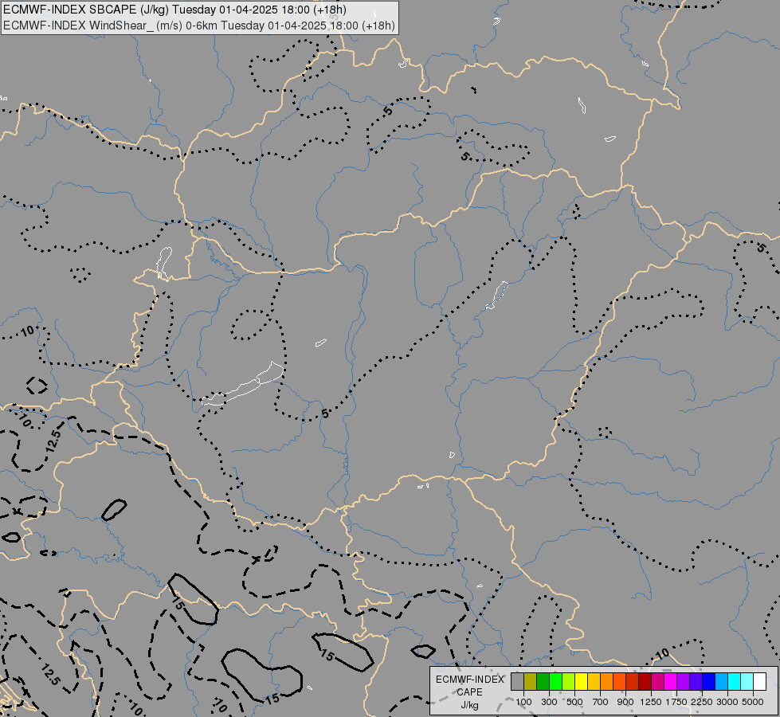This screenshot has width=780, height=717.
Task: Click the legend value label 900
Action: (625, 702)
